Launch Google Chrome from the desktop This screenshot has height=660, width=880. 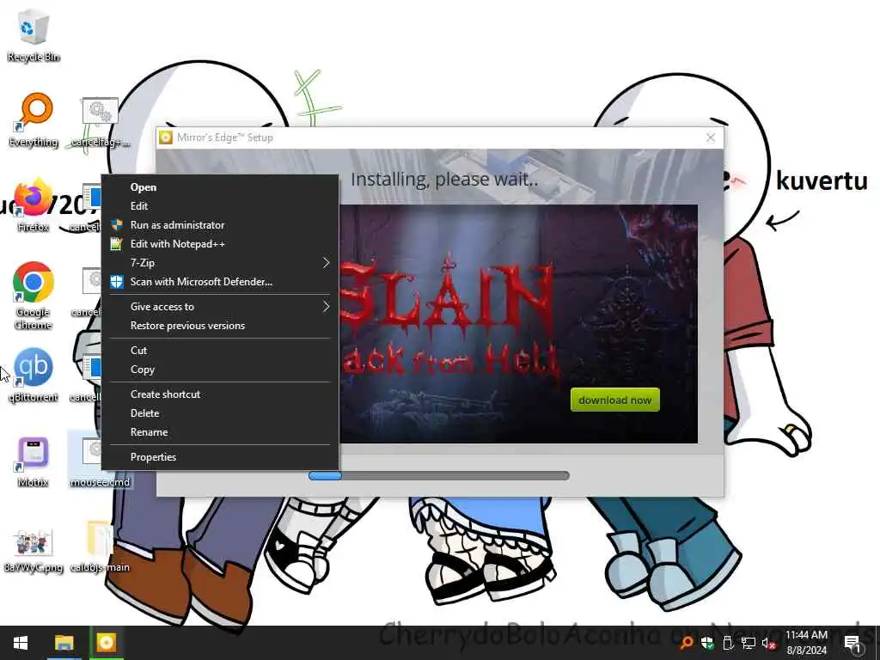point(34,296)
